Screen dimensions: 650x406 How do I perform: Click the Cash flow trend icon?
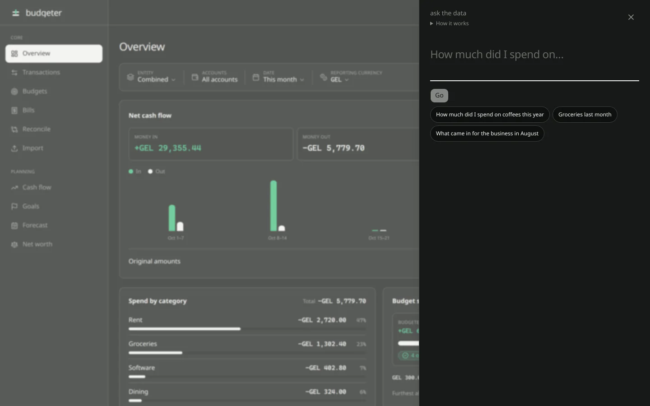(x=14, y=188)
